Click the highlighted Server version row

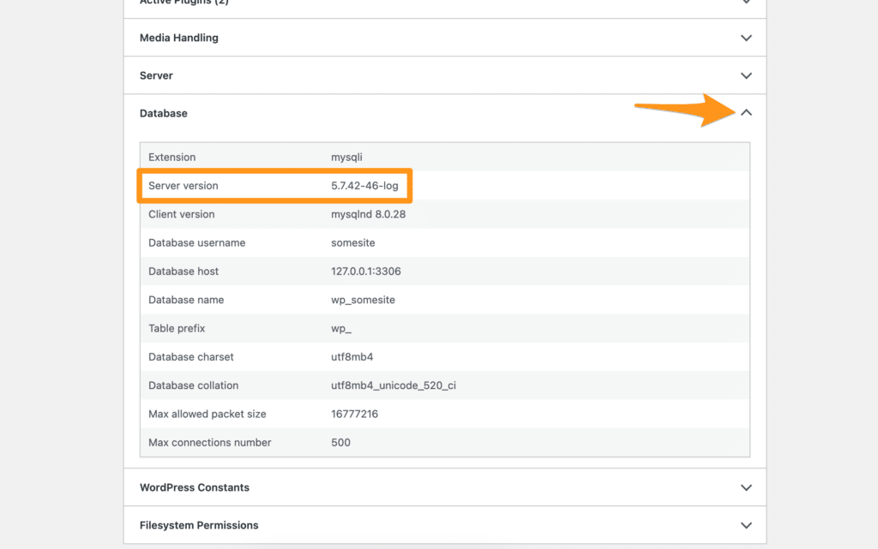pos(274,185)
